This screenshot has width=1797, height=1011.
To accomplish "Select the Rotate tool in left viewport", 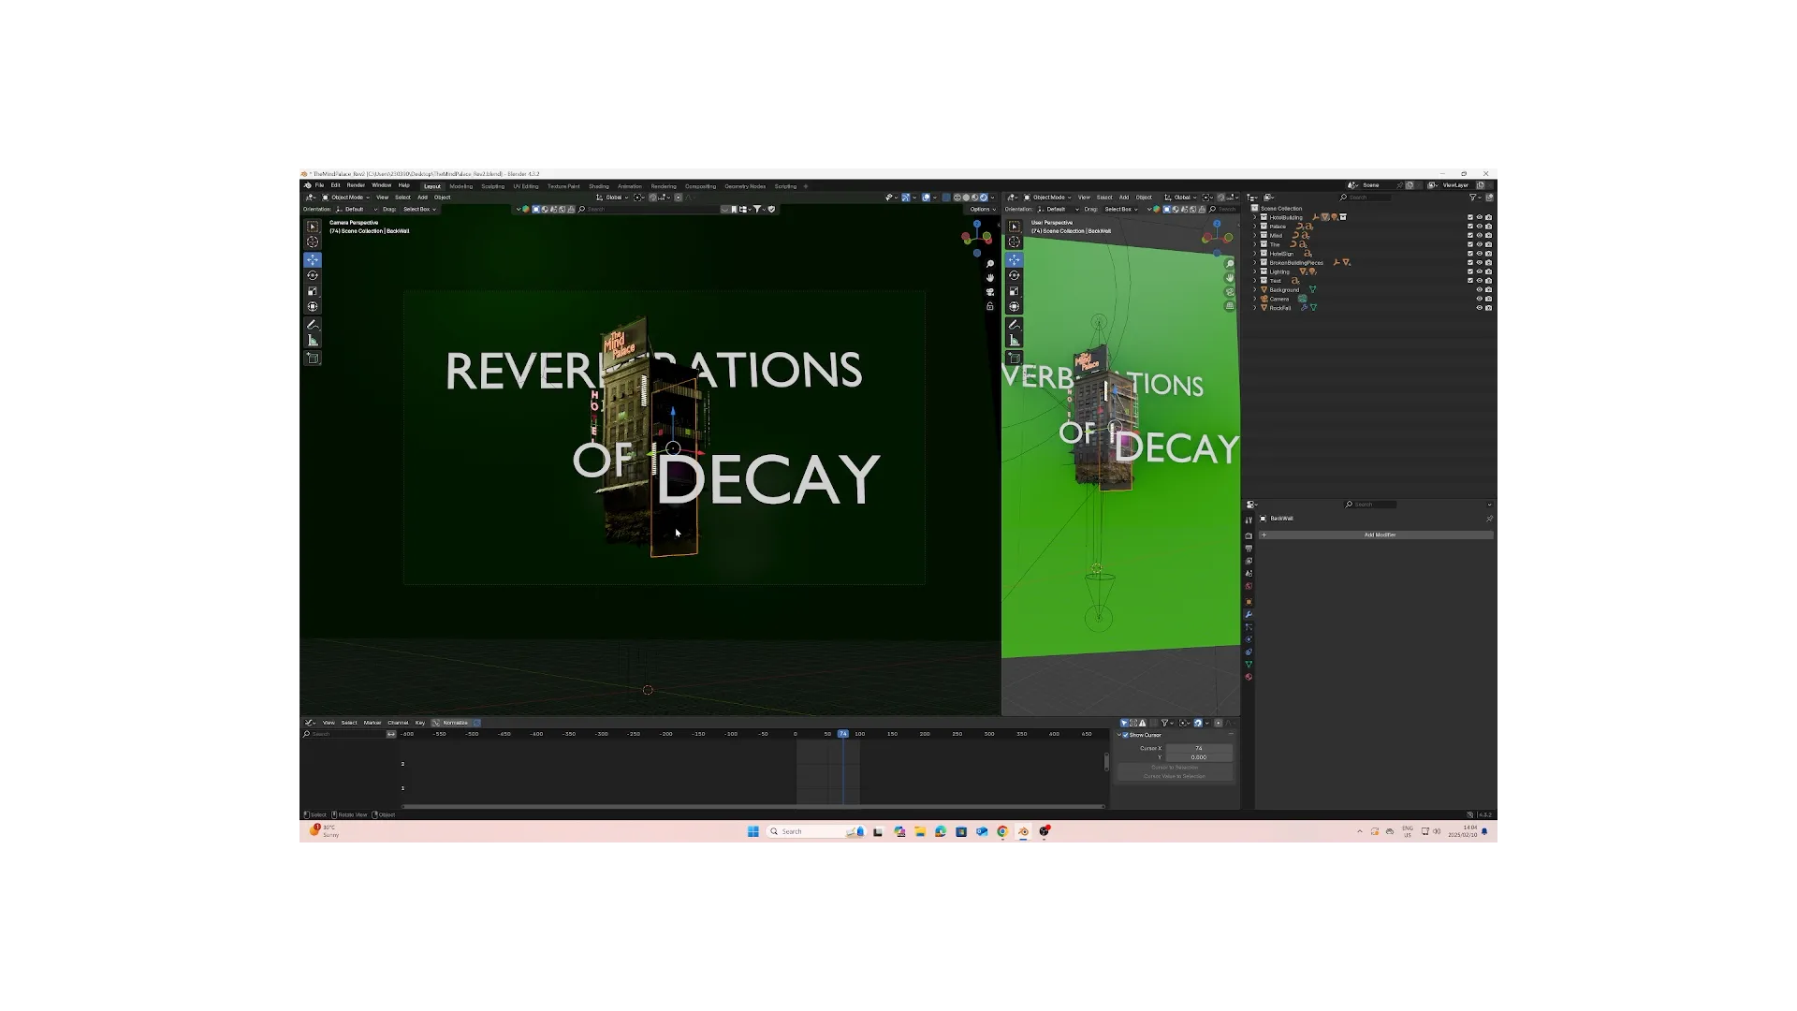I will pos(313,275).
